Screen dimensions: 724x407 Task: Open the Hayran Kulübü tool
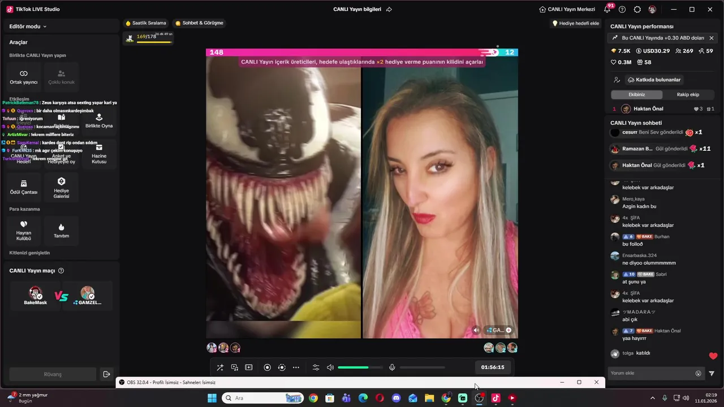tap(24, 231)
